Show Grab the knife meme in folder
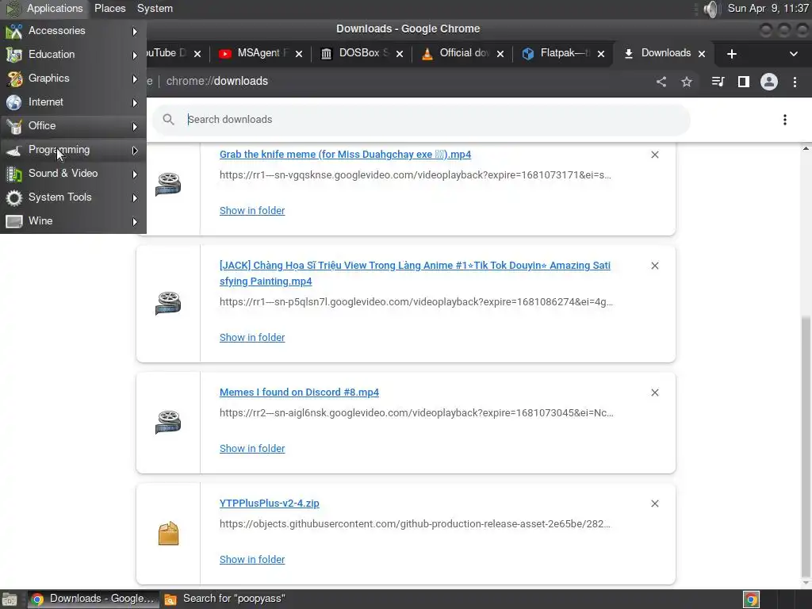This screenshot has height=609, width=812. 252,211
